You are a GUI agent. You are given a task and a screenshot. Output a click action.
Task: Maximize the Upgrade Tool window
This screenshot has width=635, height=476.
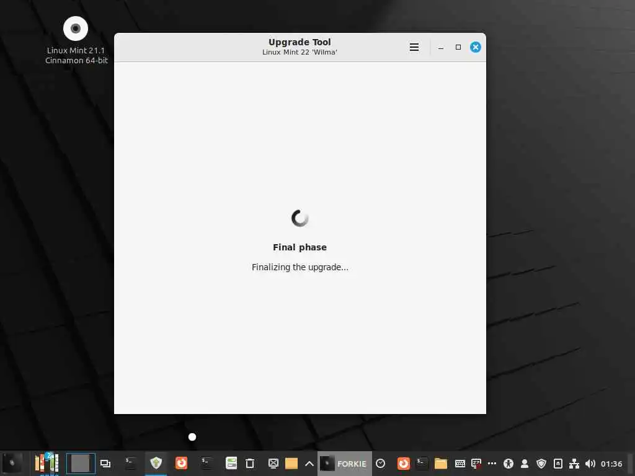point(458,47)
